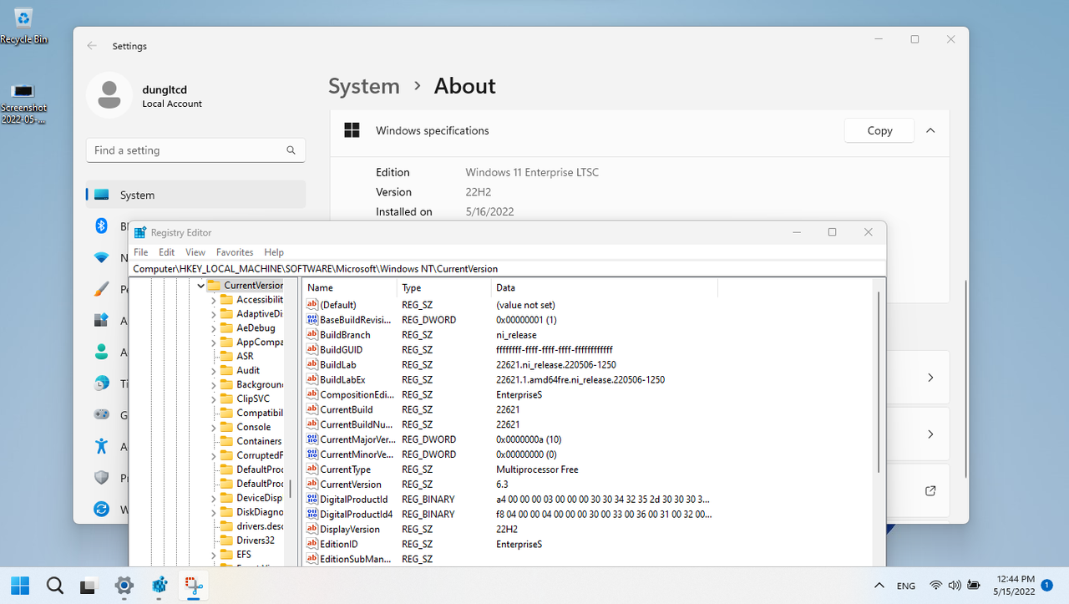Viewport: 1069px width, 604px height.
Task: Sort registry values by Data column
Action: pyautogui.click(x=603, y=287)
